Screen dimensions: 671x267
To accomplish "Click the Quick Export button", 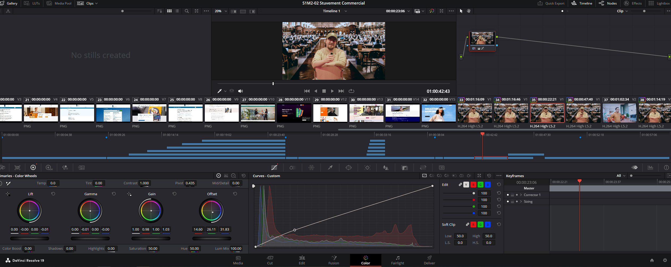I will click(x=551, y=3).
